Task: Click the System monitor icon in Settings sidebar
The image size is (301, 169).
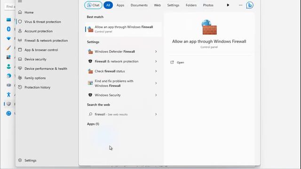Action: click(x=8, y=20)
